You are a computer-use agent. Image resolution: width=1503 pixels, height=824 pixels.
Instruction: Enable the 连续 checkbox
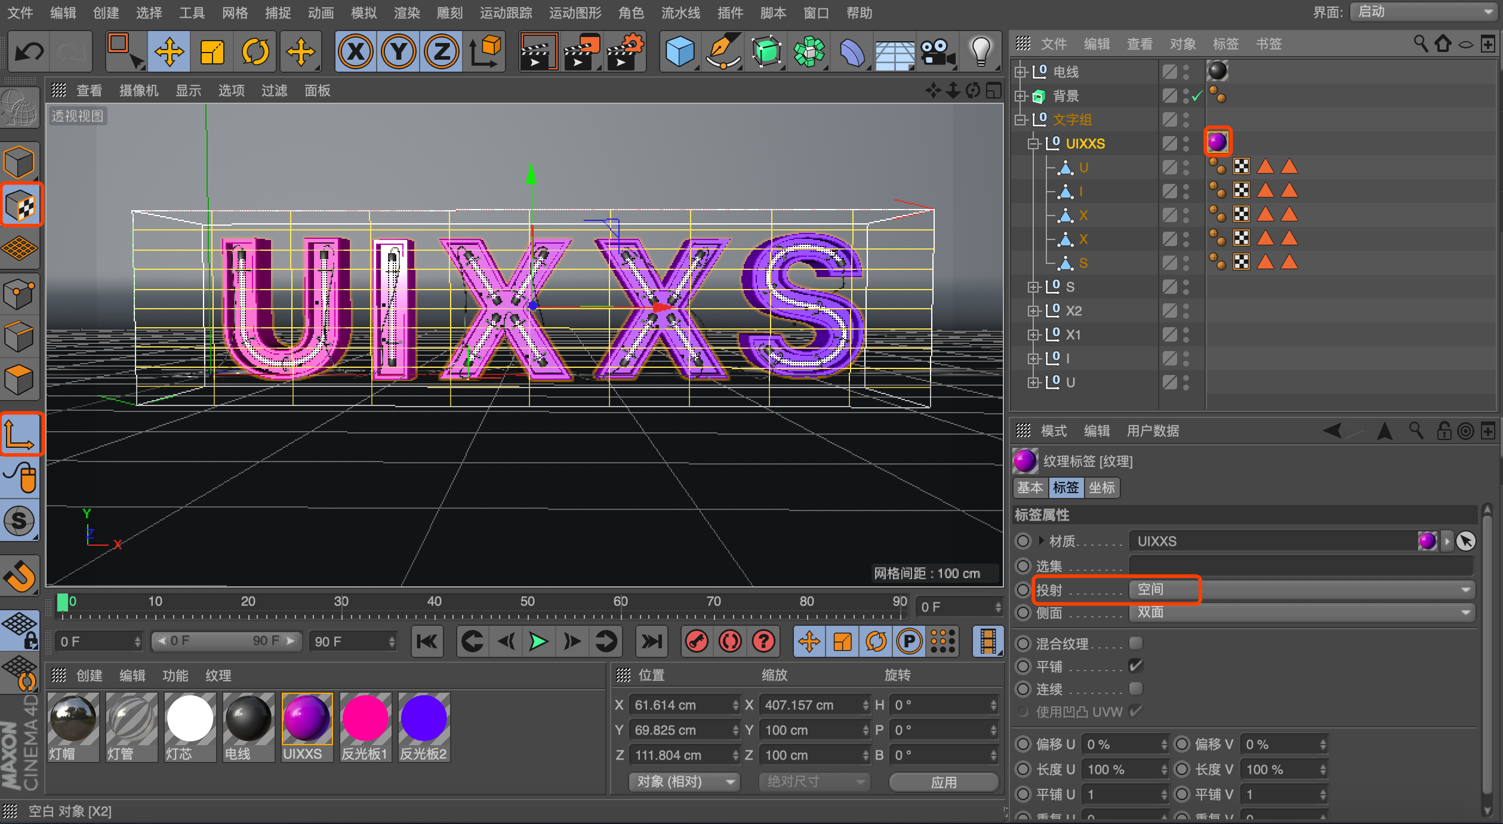click(1135, 688)
